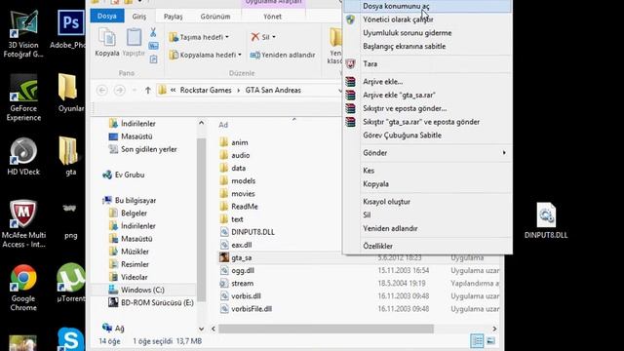Screen dimensions: 624x351
Task: Expand the Gönder submenu
Action: 427,153
